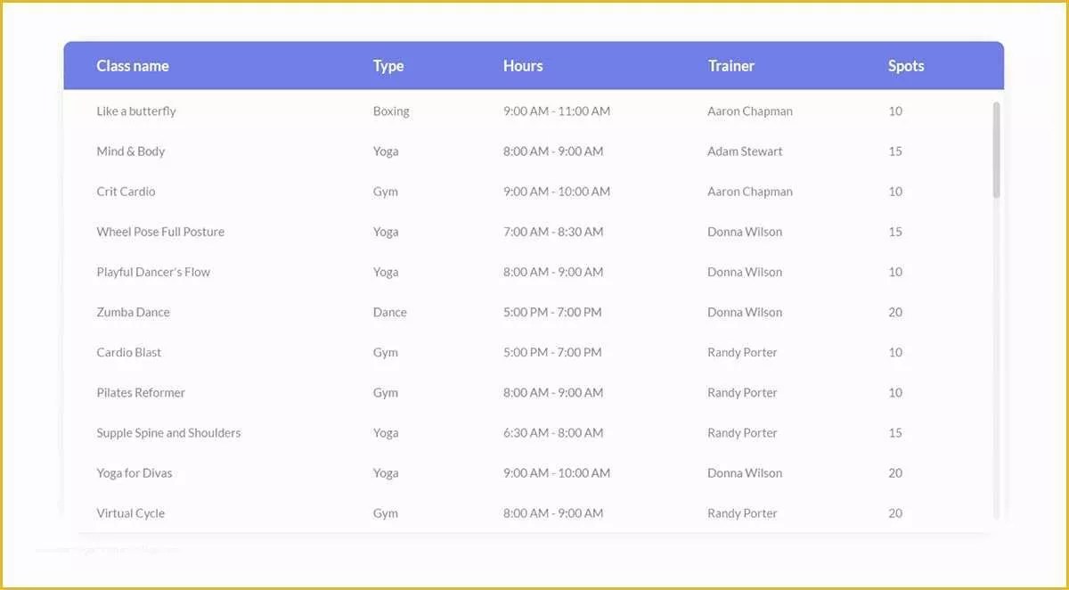Click the 'Cardio Blast' class name

[x=128, y=352]
